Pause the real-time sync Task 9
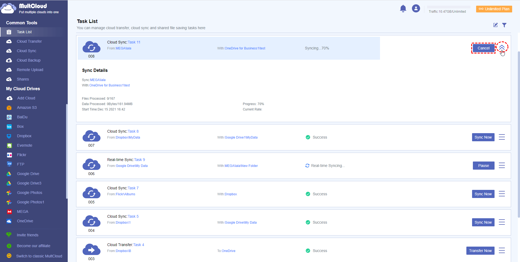 483,166
